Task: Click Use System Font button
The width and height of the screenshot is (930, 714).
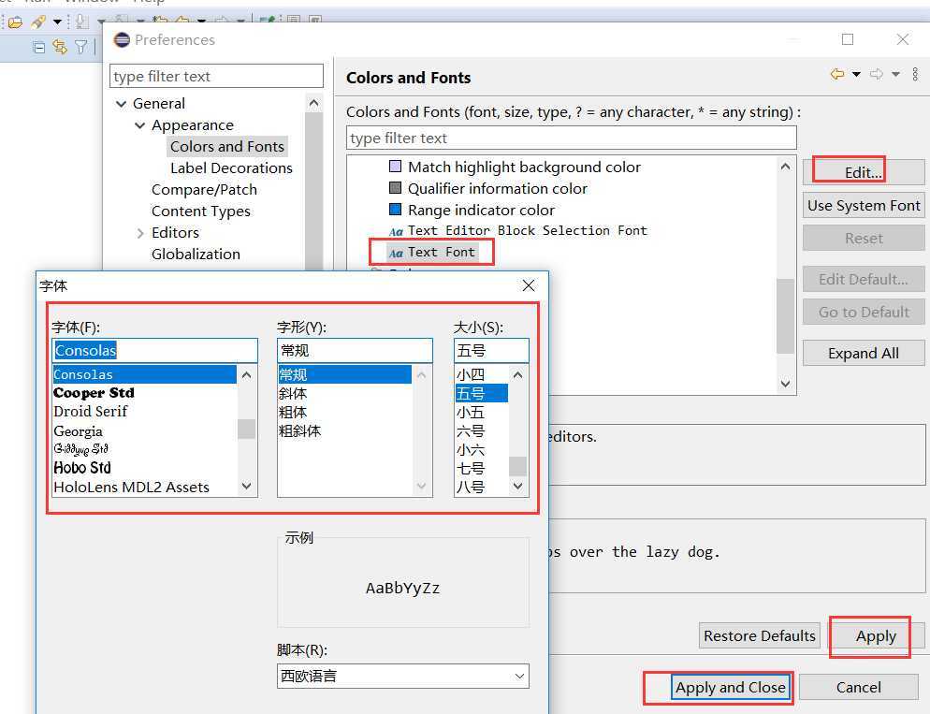Action: click(863, 205)
